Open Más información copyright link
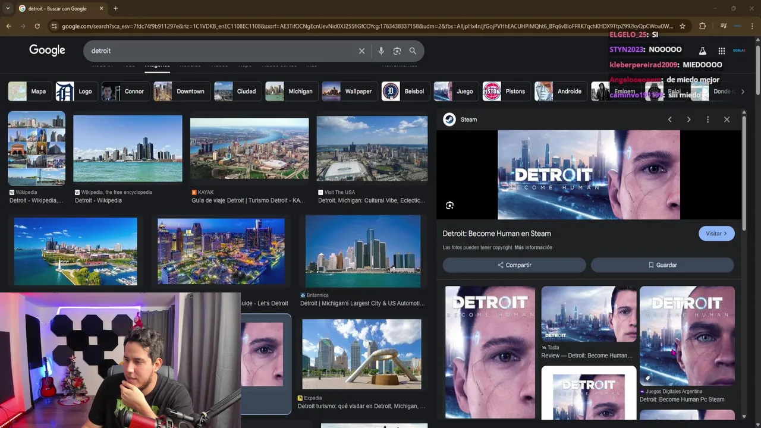The image size is (761, 428). 533,247
